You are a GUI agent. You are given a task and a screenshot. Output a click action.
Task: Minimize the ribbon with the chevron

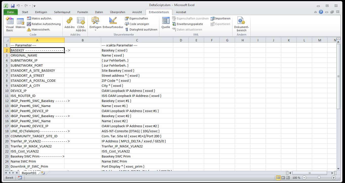click(315, 12)
